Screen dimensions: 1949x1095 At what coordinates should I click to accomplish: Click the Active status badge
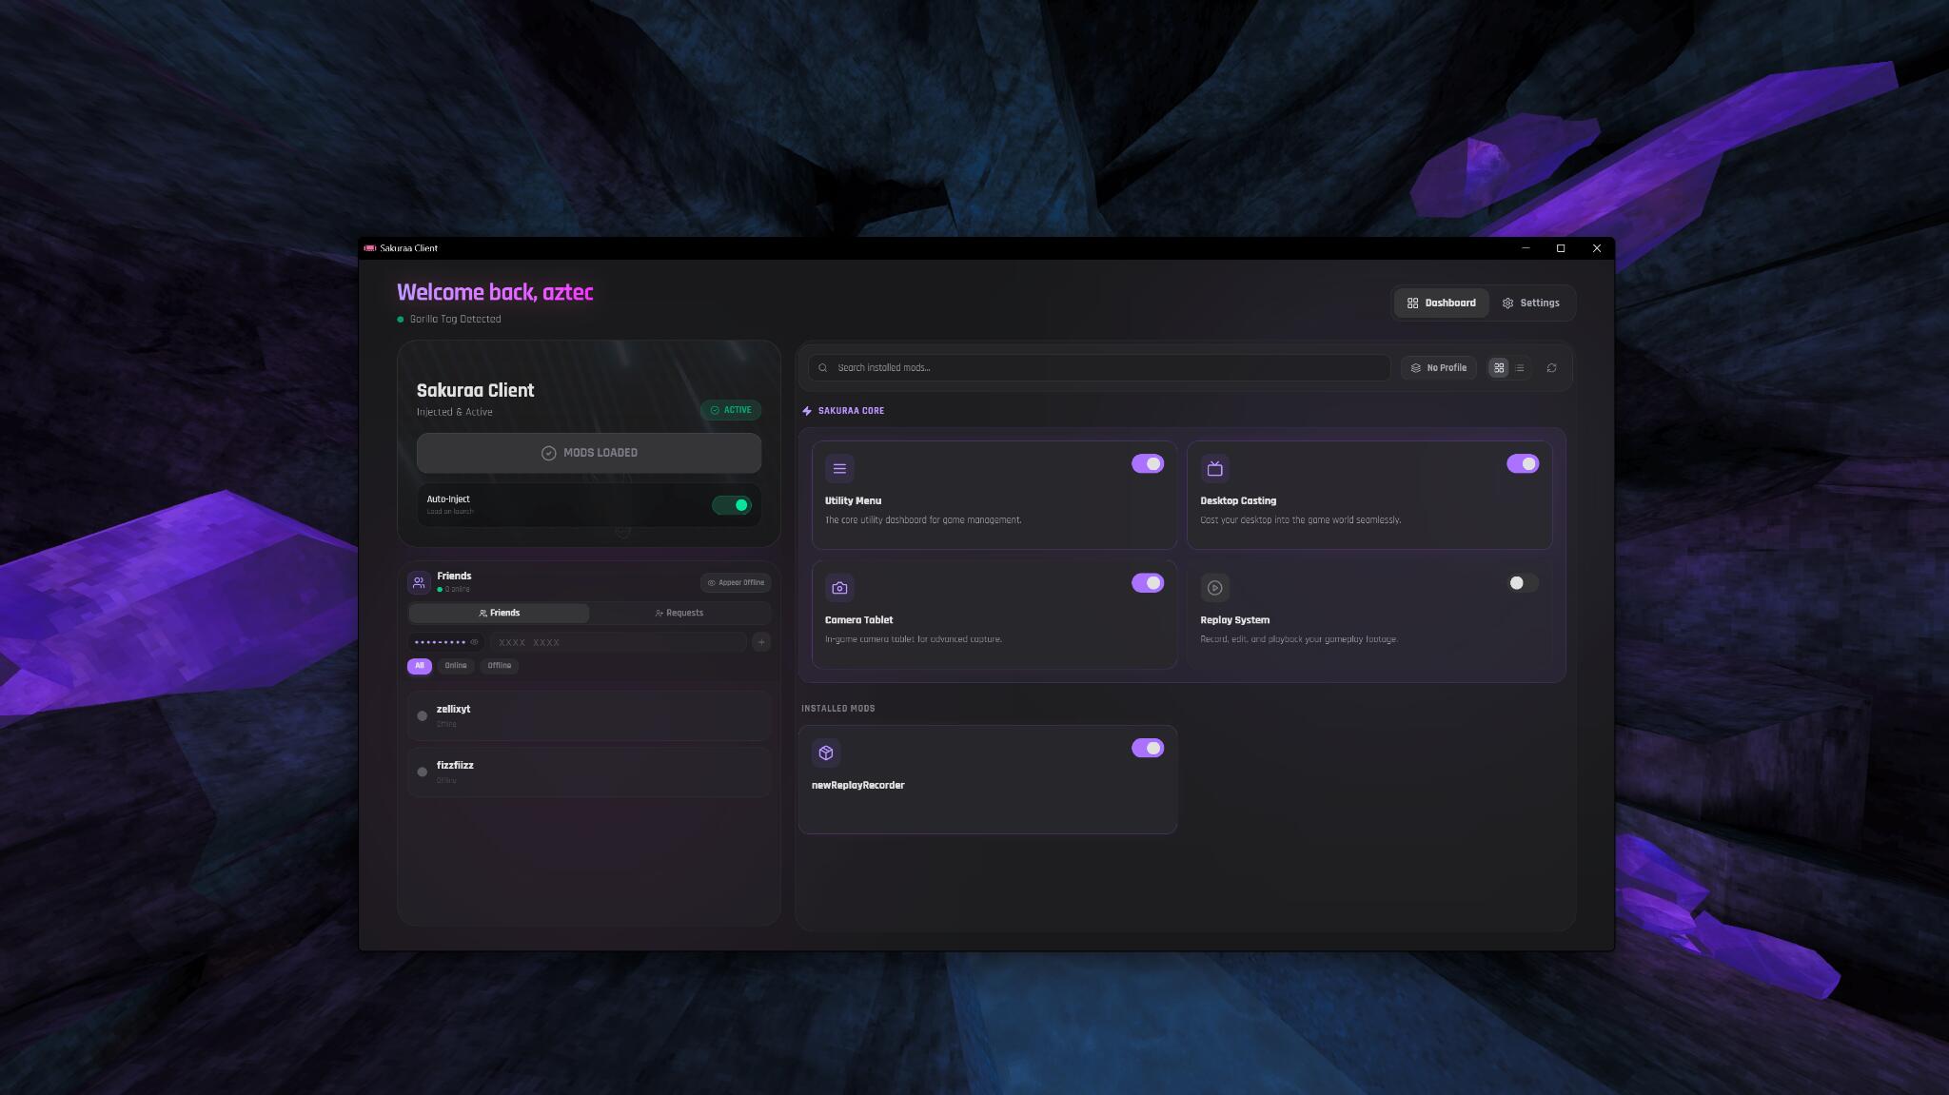coord(731,411)
